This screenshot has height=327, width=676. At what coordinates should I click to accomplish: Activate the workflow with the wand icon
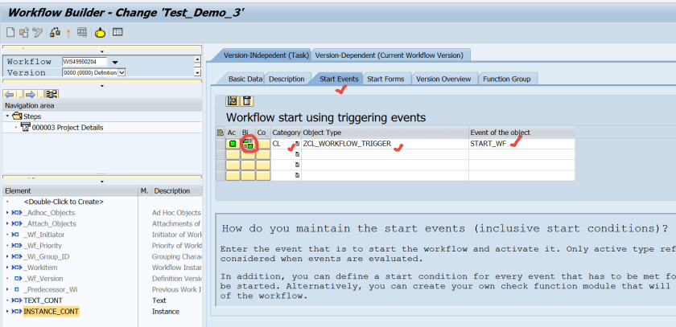(68, 32)
